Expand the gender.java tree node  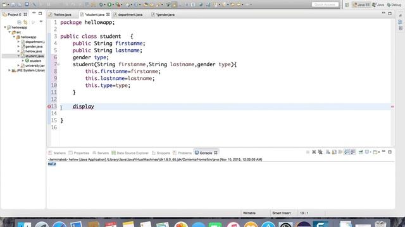[18, 47]
